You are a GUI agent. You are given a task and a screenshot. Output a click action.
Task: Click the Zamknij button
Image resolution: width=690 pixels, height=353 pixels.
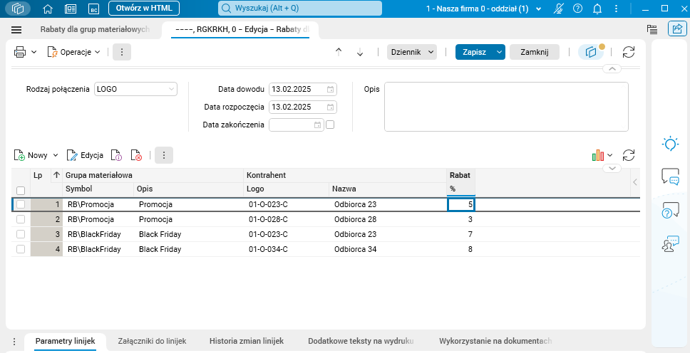(535, 52)
